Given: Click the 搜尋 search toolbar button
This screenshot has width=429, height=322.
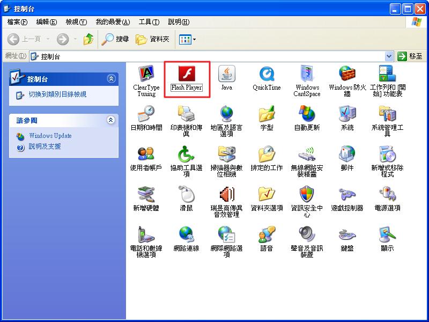Looking at the screenshot, I should point(115,39).
